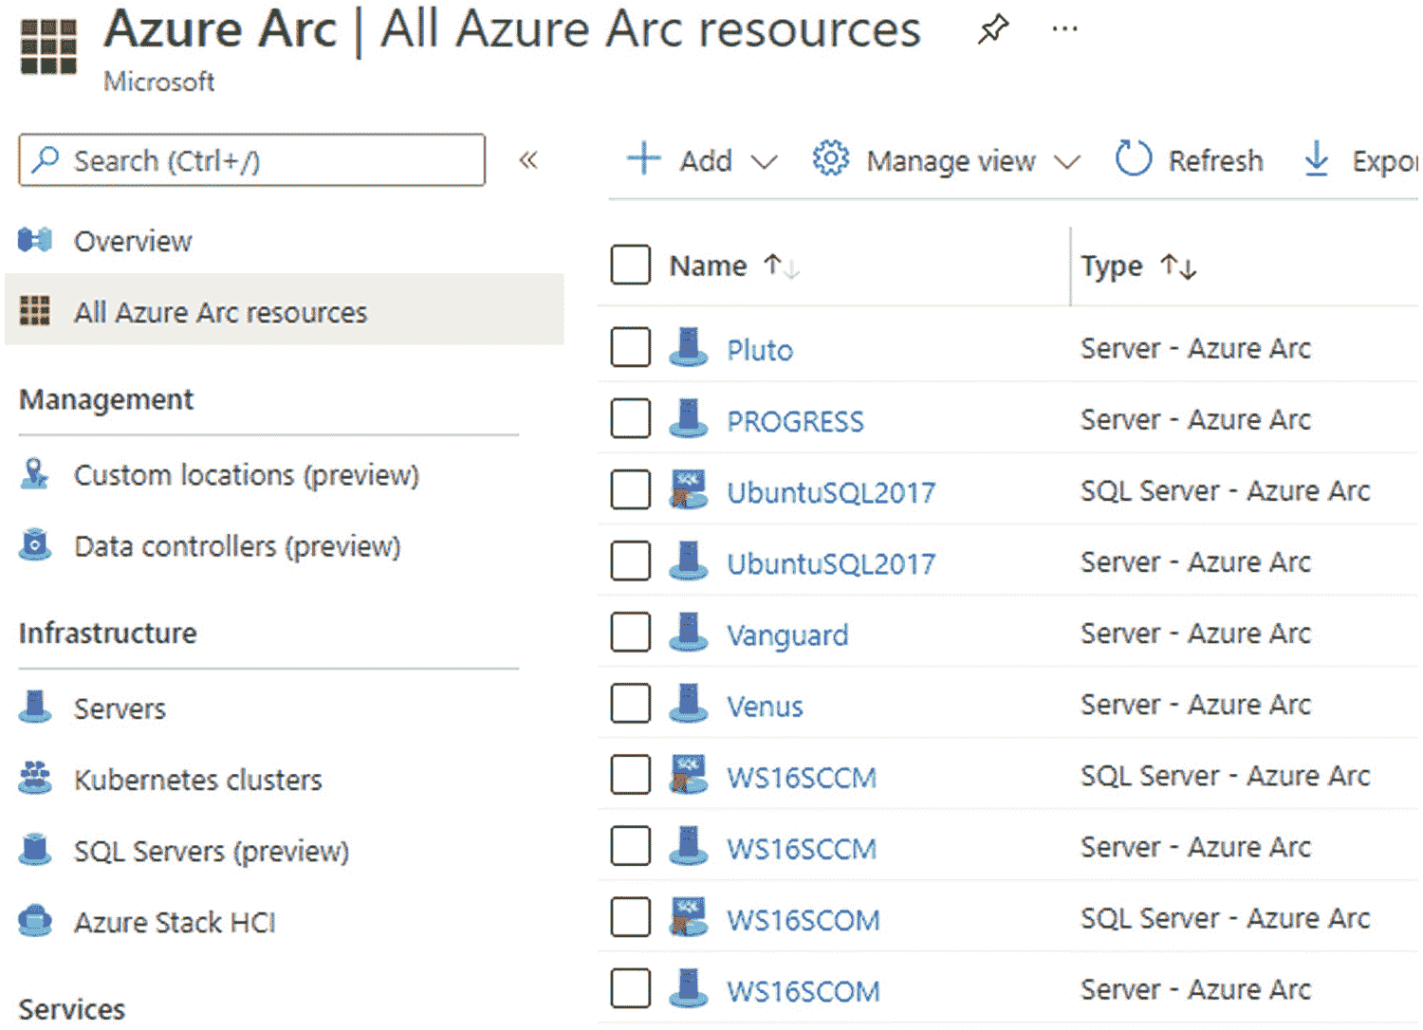
Task: Click the Kubernetes clusters icon in sidebar
Action: 36,779
